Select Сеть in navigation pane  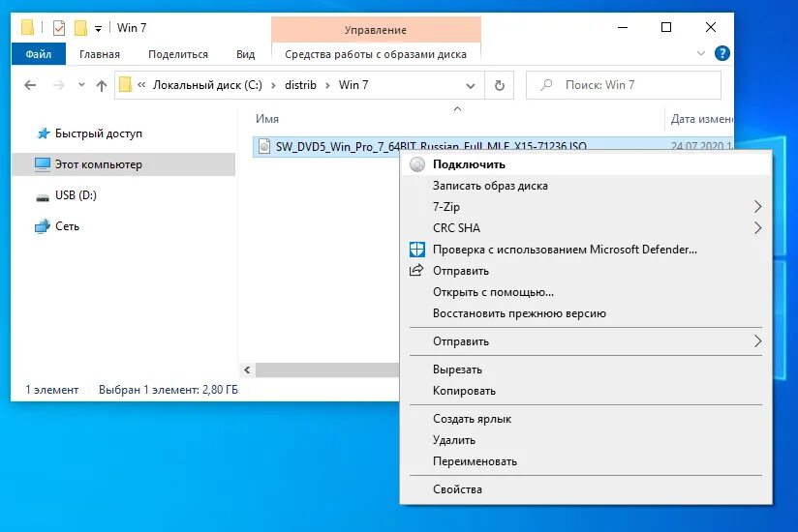coord(67,226)
